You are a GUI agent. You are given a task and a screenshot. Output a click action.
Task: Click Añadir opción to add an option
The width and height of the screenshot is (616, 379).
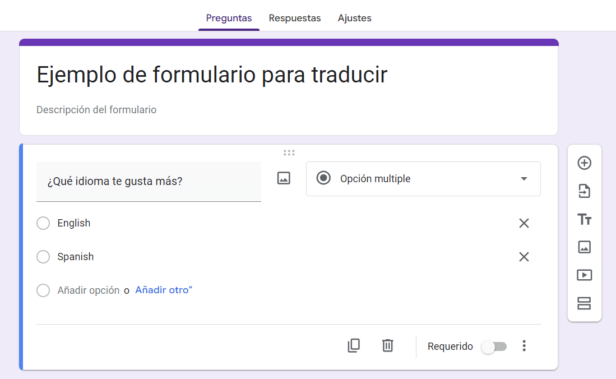coord(87,290)
